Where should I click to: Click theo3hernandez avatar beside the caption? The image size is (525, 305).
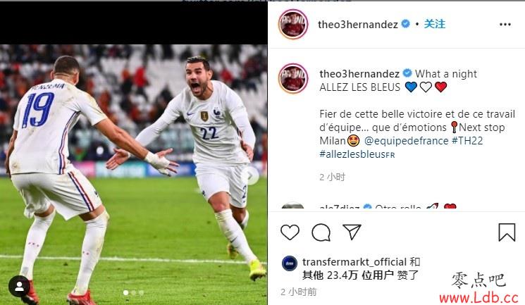293,78
